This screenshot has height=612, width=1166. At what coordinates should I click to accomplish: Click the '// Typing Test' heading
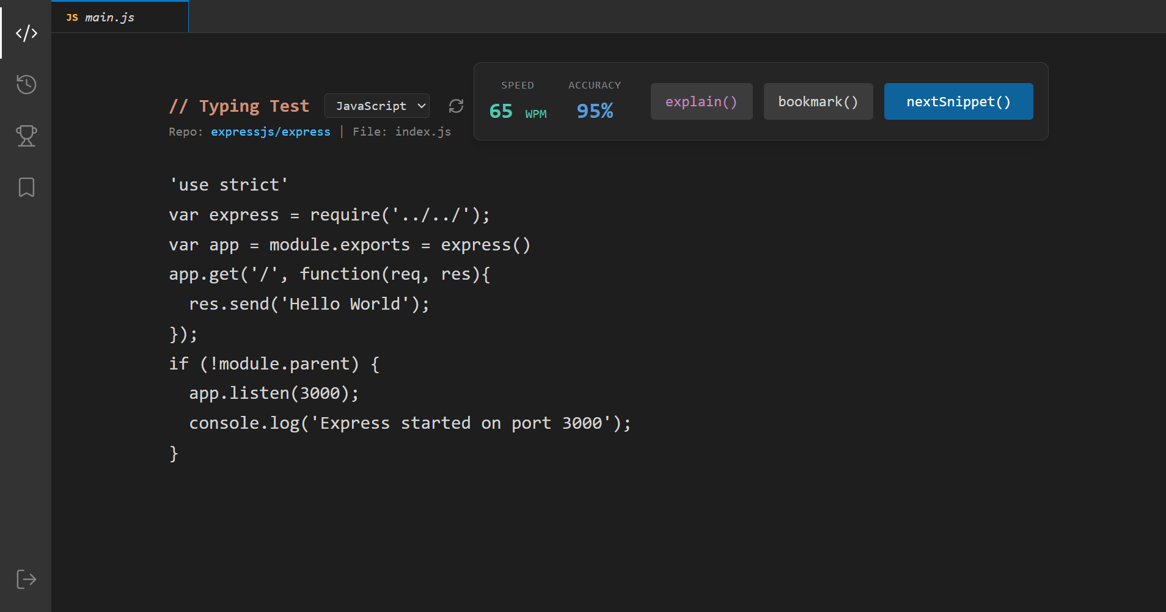[239, 106]
